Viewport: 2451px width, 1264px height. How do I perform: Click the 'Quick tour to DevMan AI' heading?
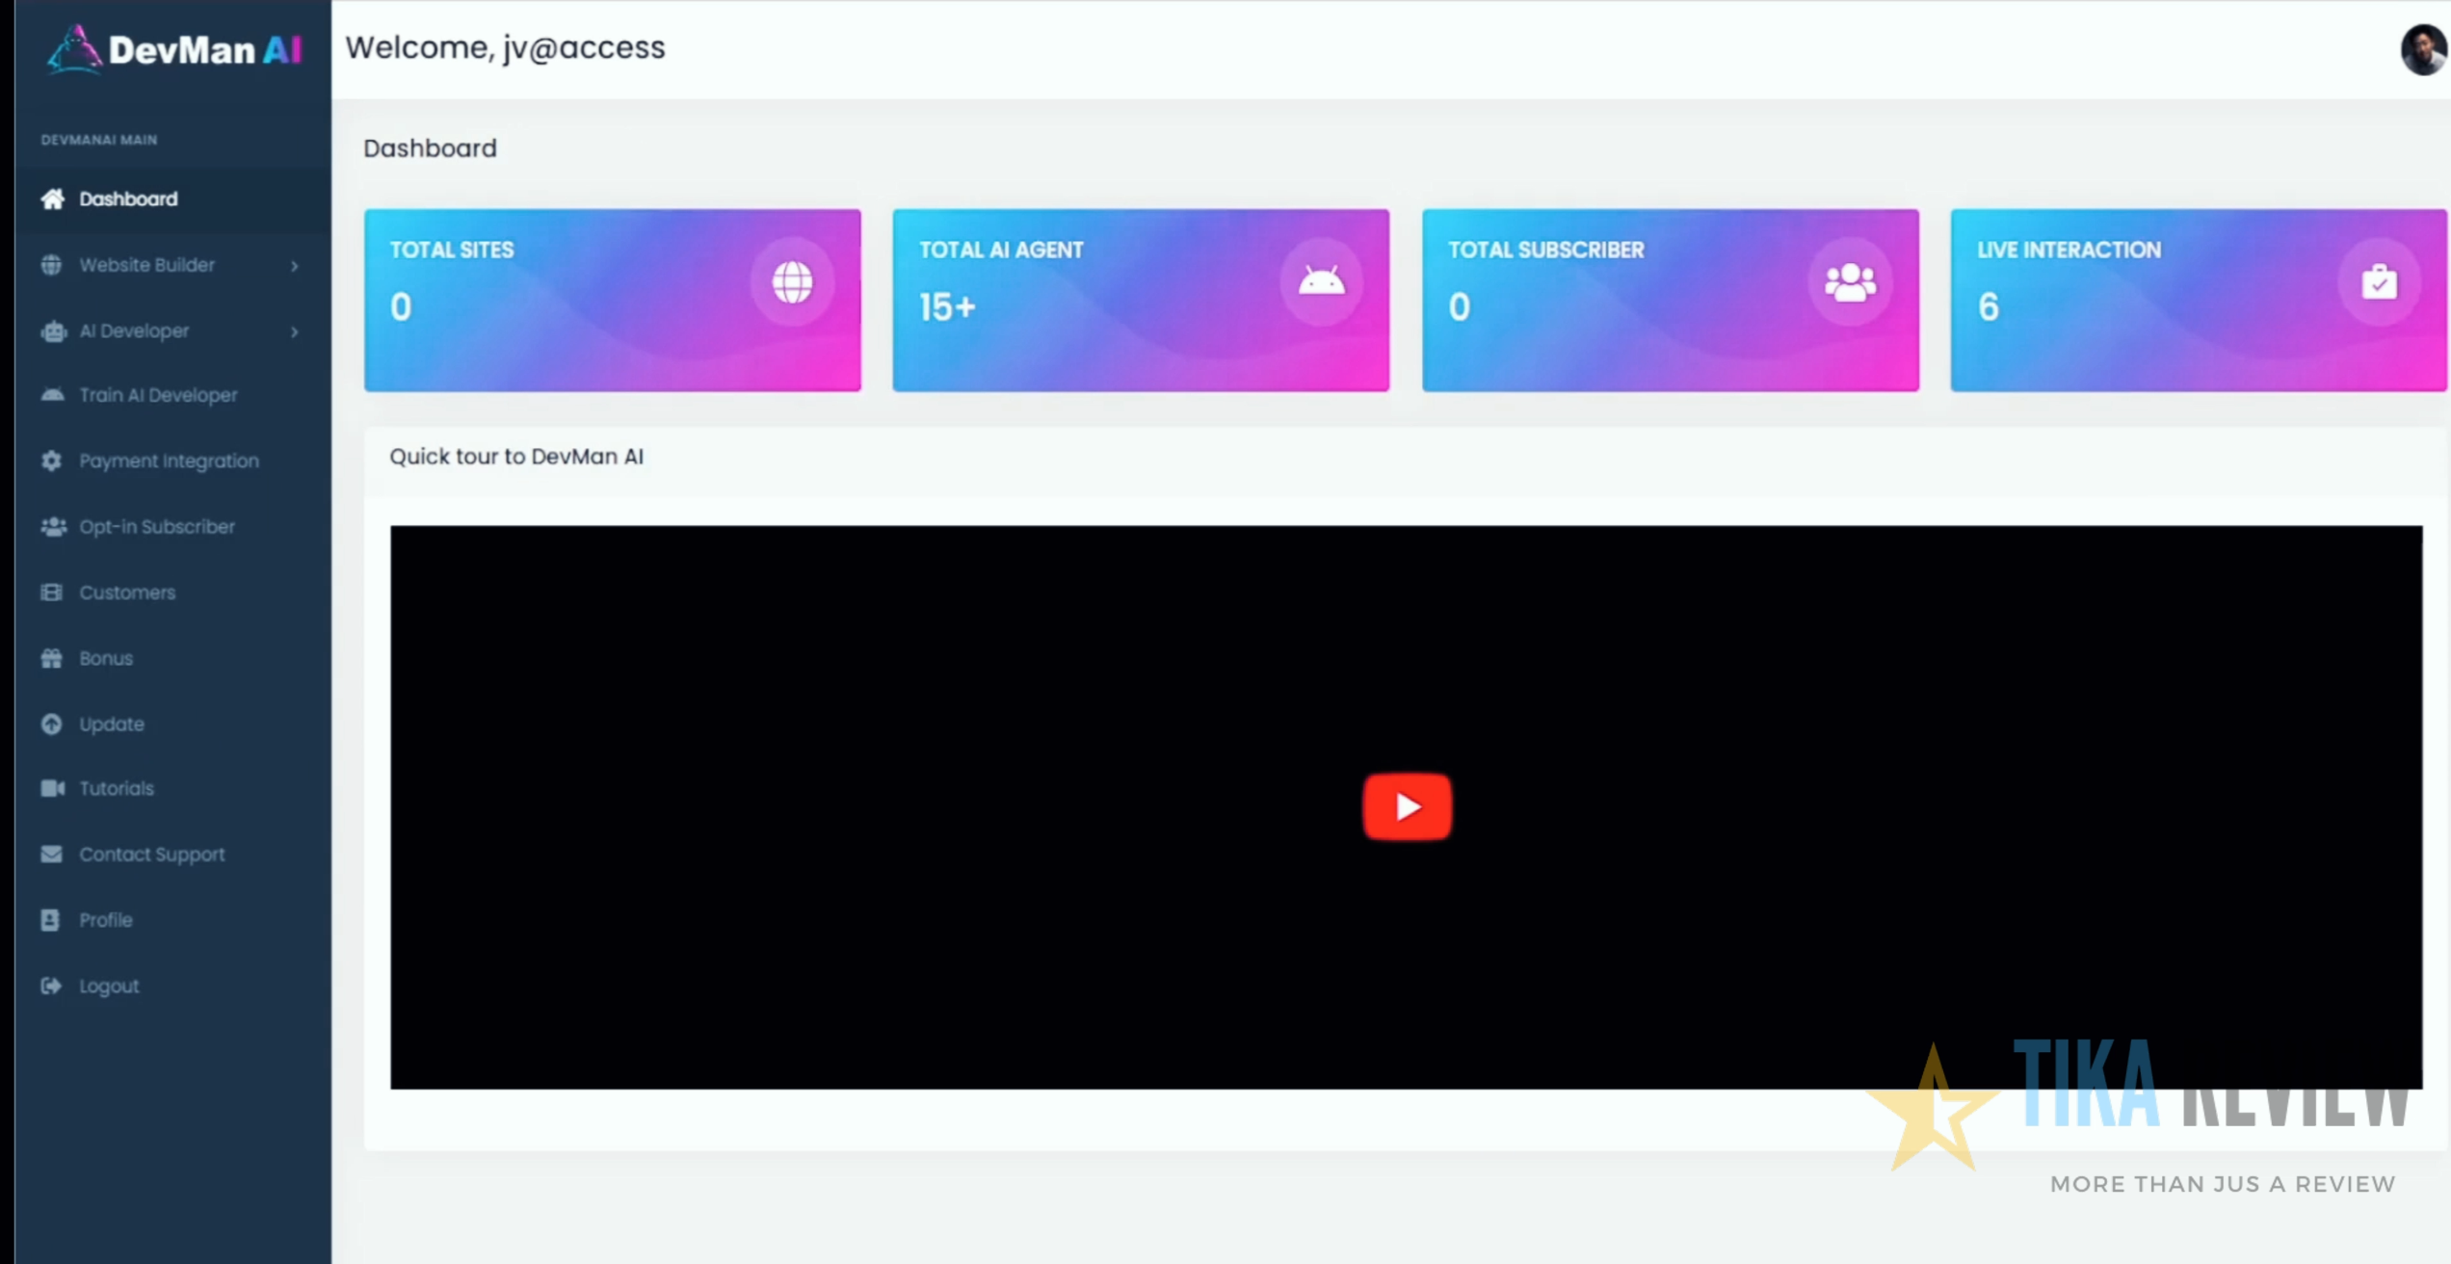[x=516, y=457]
